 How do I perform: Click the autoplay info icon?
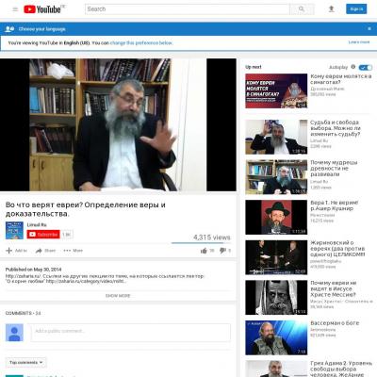[353, 67]
